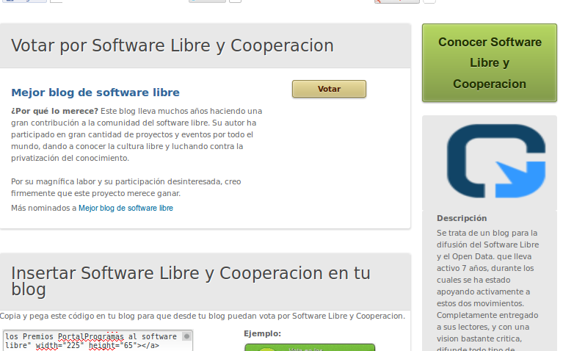563x351 pixels.
Task: Click the Votar button
Action: click(x=329, y=89)
